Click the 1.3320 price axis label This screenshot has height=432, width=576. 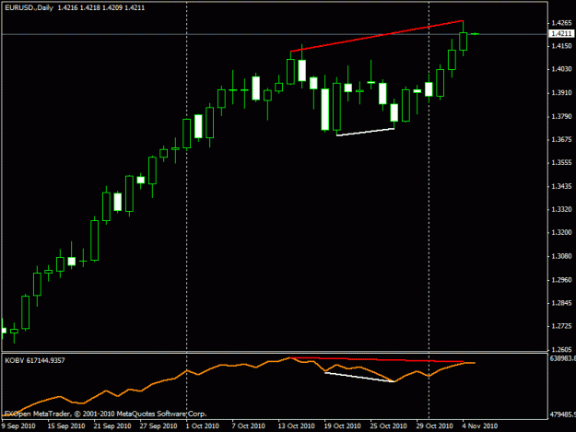coord(561,210)
